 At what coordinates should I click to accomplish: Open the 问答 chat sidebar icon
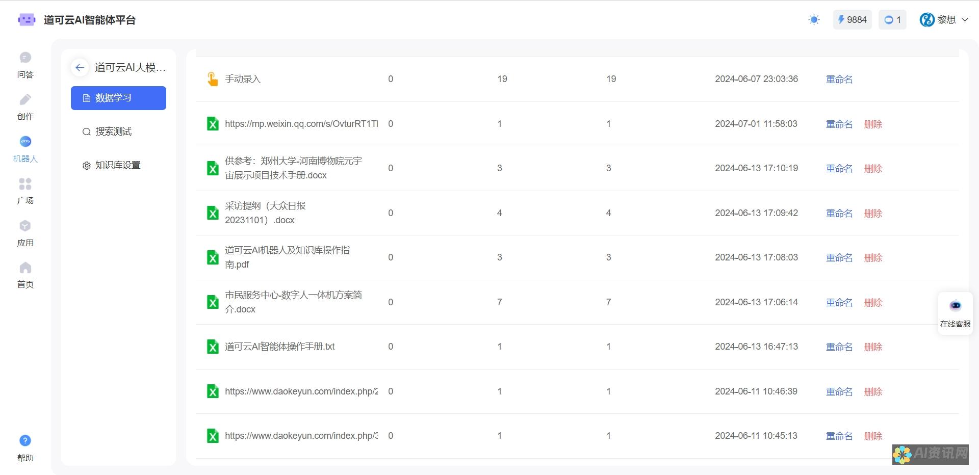[25, 58]
